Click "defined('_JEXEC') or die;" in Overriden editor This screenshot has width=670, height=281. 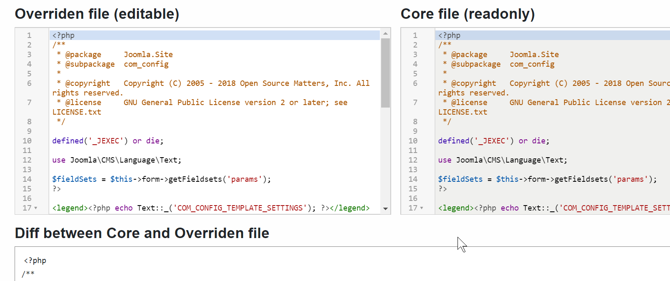pyautogui.click(x=108, y=141)
